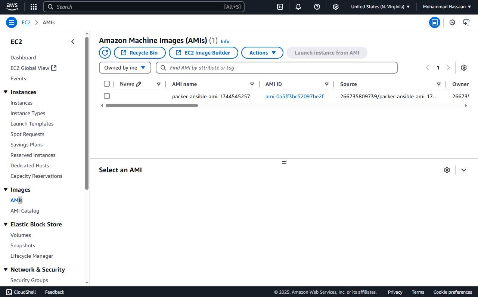Focus the Find AMI by attribute field
Screen dimensions: 478x297
click(x=277, y=68)
